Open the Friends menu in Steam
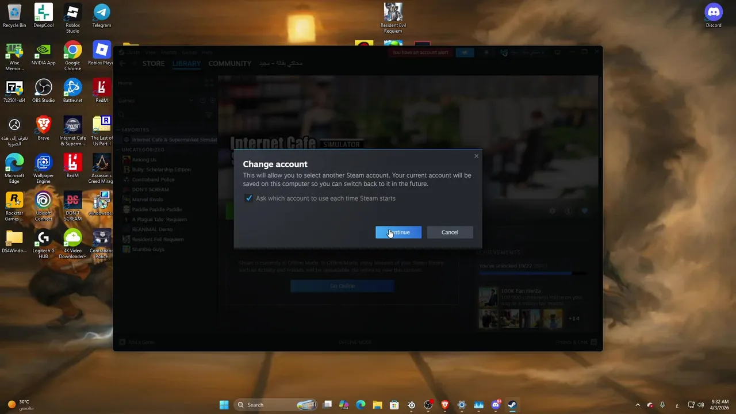The image size is (736, 414). coord(169,52)
